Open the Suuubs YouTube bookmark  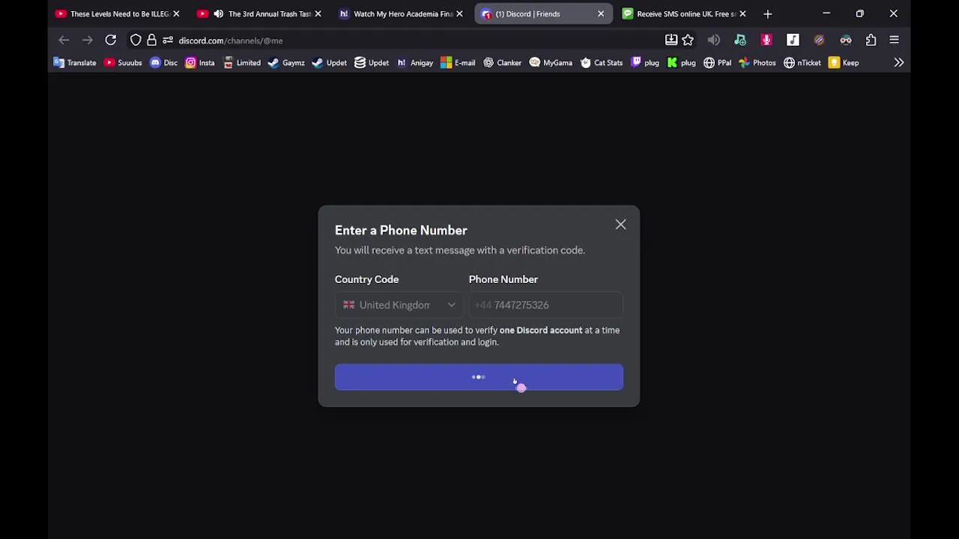(123, 63)
